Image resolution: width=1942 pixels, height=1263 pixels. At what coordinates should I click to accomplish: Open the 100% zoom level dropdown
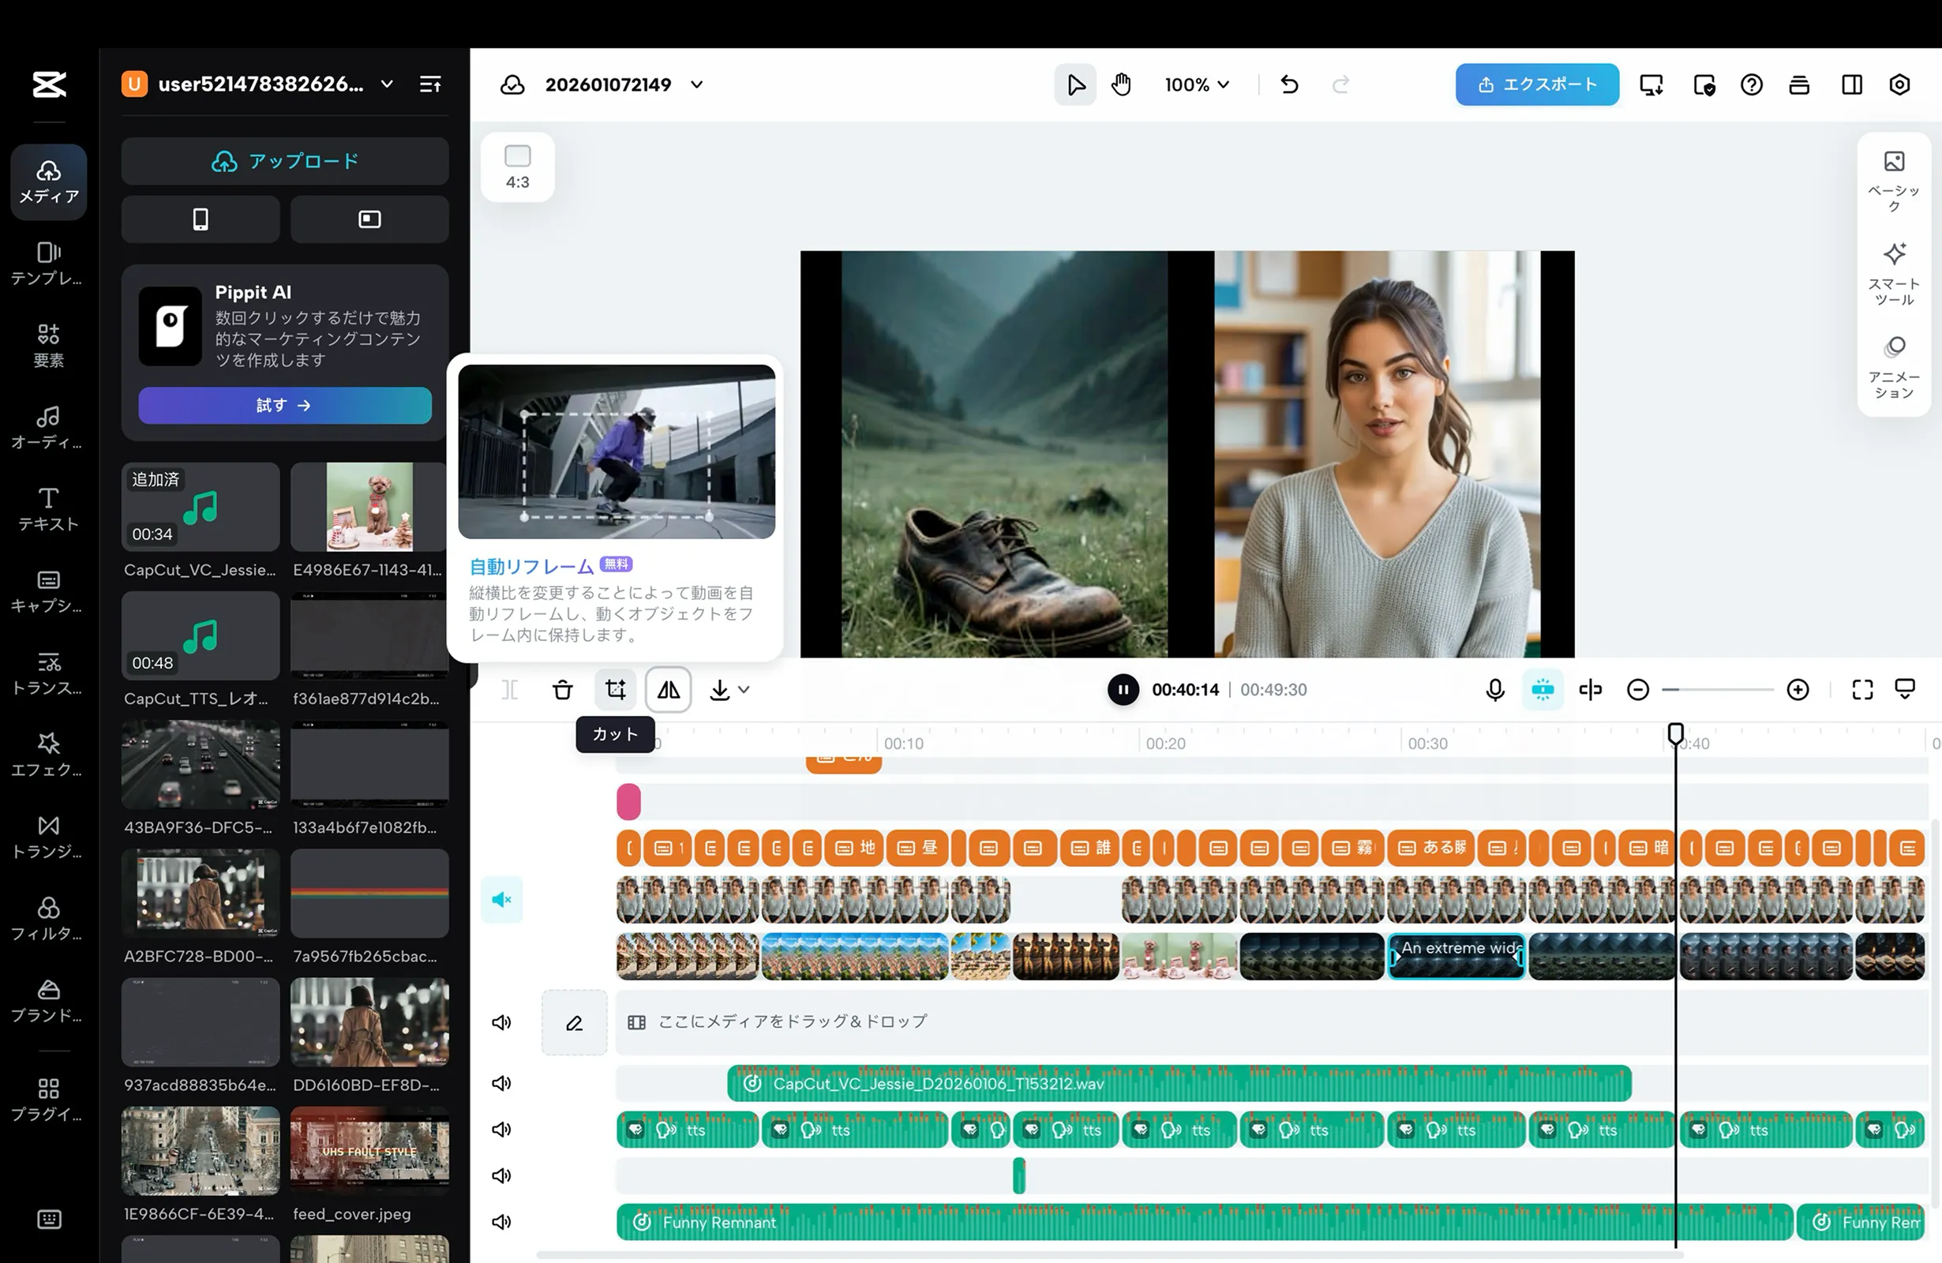1196,84
